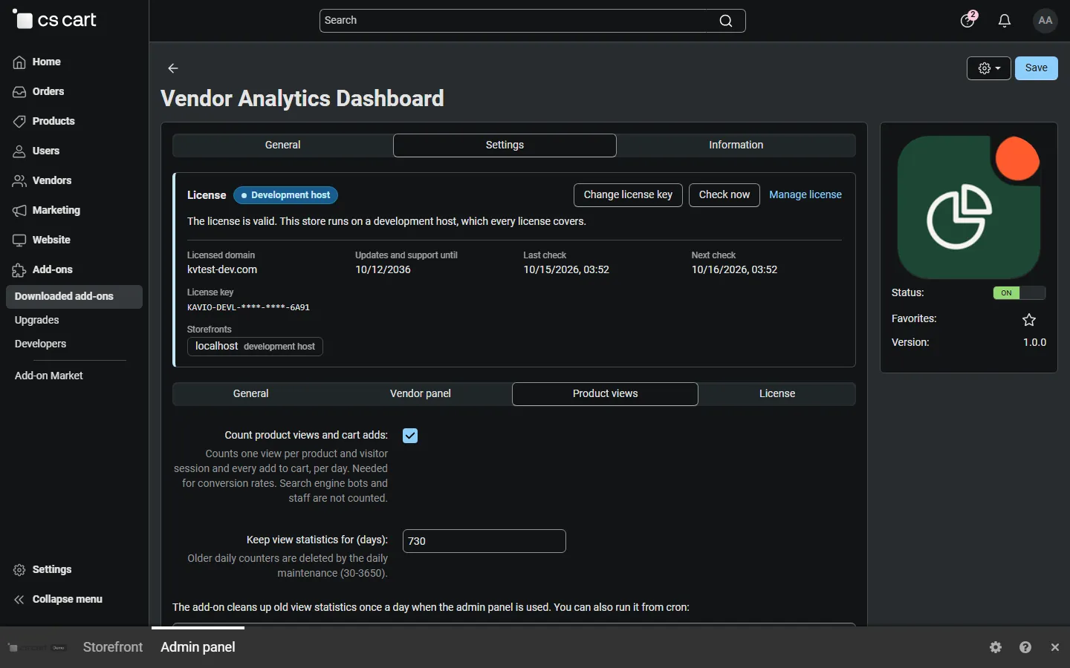Click Change license key

click(628, 195)
